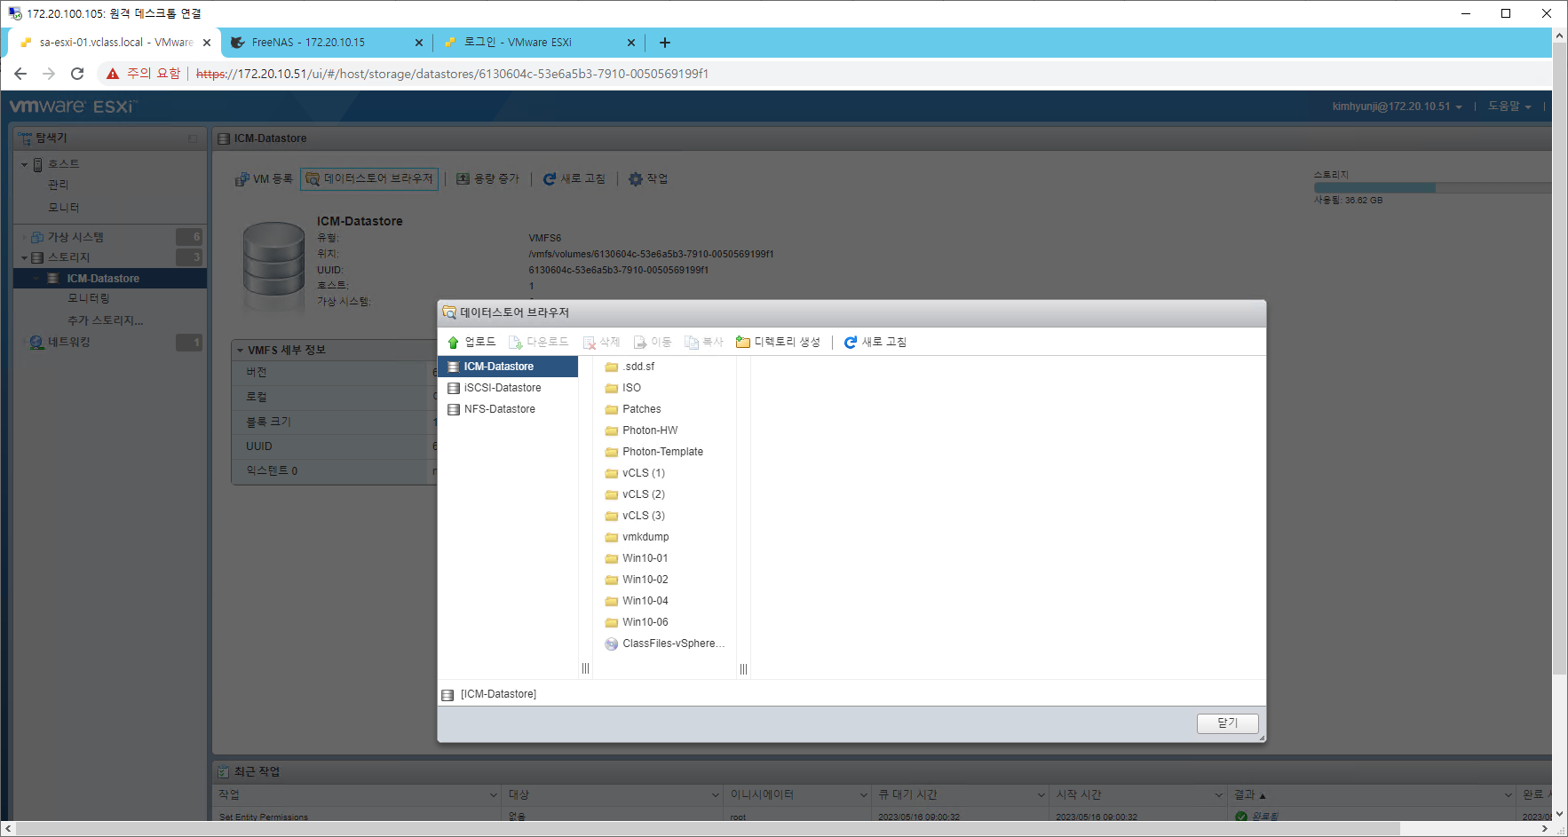Open the Target (대상) column dropdown arrow
Viewport: 1568px width, 837px height.
pos(716,795)
